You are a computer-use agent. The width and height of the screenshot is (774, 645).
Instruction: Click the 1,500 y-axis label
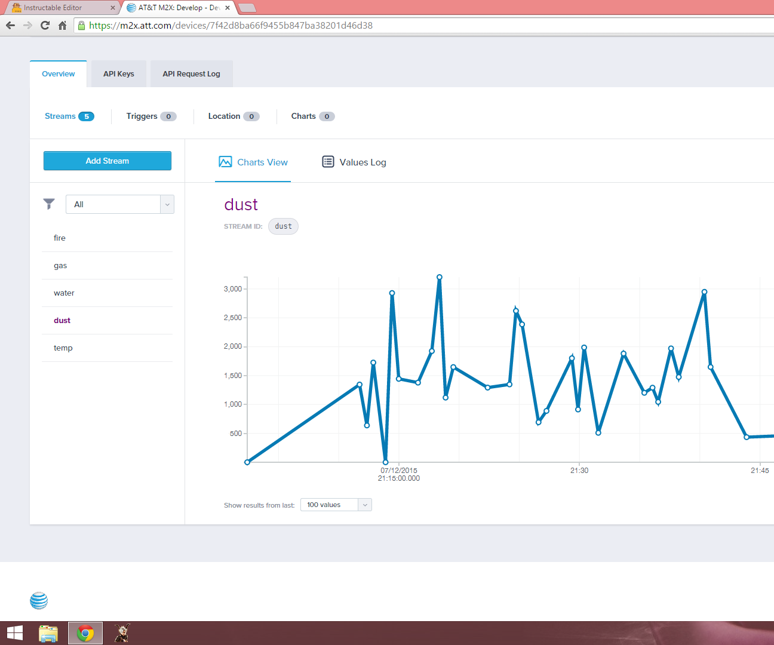[x=233, y=376]
